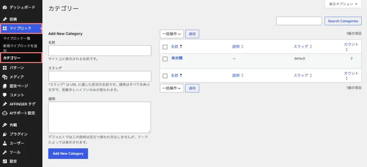
Task: Open the bottom 一括操作 dropdown
Action: click(172, 88)
